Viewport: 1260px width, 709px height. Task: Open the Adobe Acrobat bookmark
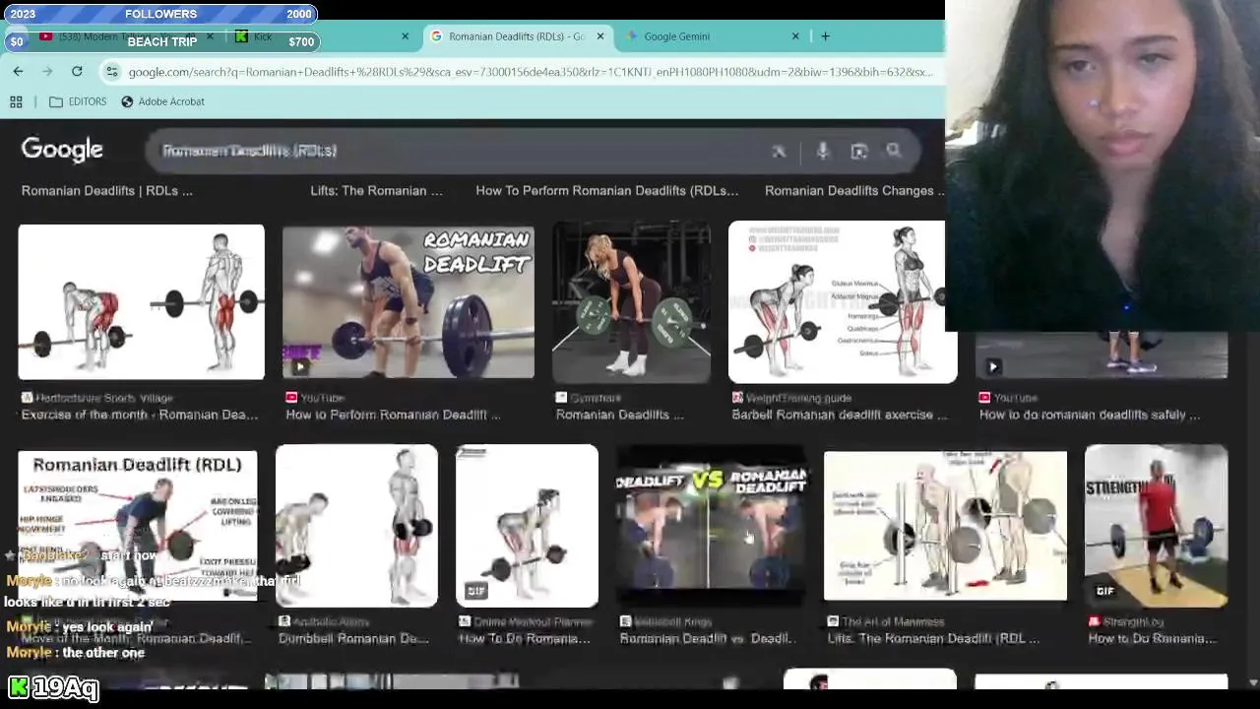162,101
